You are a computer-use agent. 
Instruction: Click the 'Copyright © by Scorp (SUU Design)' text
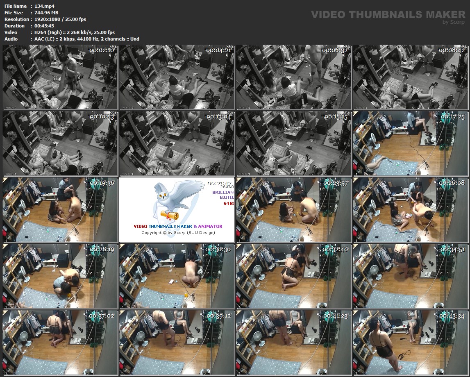178,233
